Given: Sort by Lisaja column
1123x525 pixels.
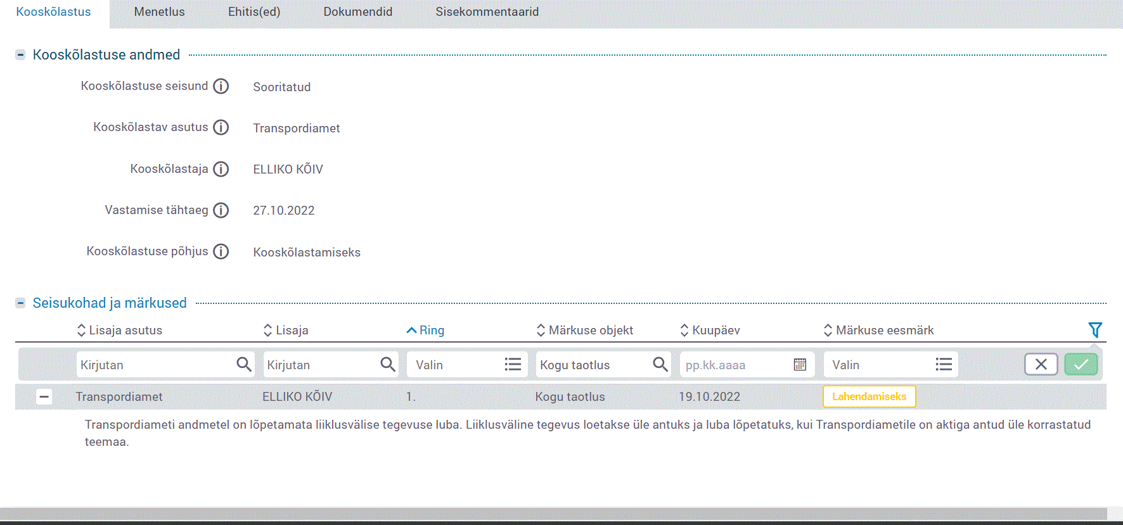Looking at the screenshot, I should pyautogui.click(x=286, y=330).
